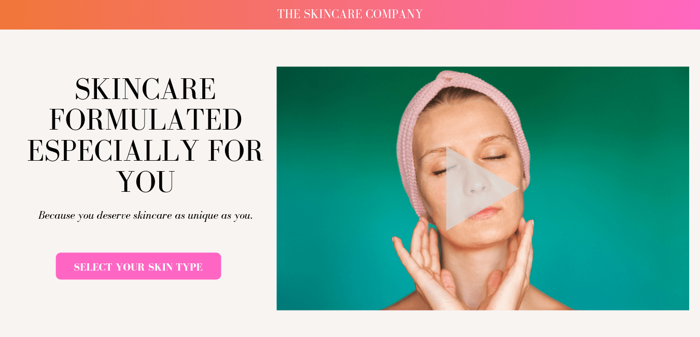
Task: Click the word Because in the tagline
Action: point(57,215)
